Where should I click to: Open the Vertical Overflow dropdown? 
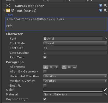(75, 81)
